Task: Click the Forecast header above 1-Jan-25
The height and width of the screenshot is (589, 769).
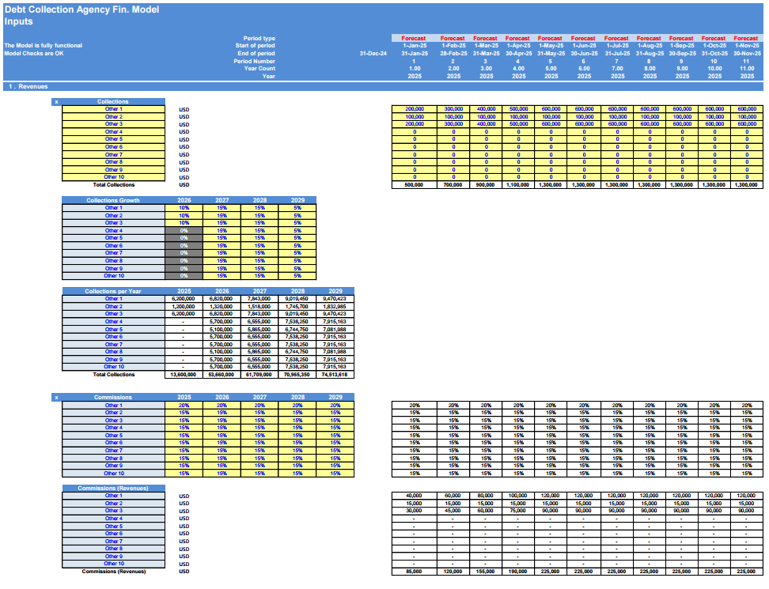Action: [x=412, y=38]
